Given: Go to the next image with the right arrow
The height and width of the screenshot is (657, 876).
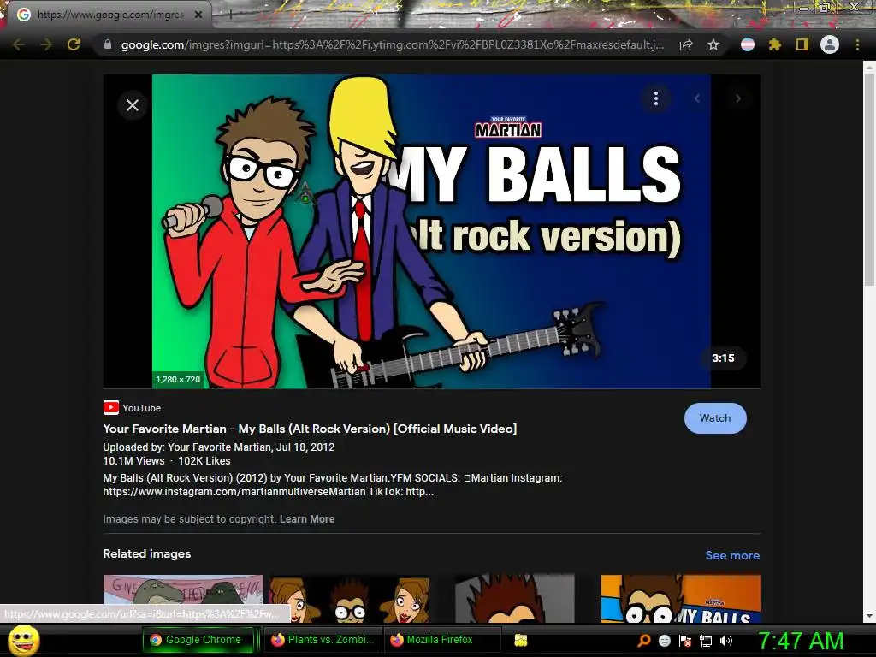Looking at the screenshot, I should 738,99.
